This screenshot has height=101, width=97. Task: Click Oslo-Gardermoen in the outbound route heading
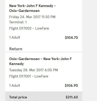pyautogui.click(x=24, y=11)
